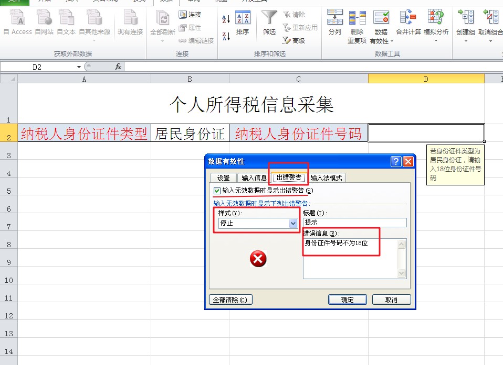The image size is (503, 365).
Task: Expand What-If Analysis dropdown arrow
Action: [436, 41]
